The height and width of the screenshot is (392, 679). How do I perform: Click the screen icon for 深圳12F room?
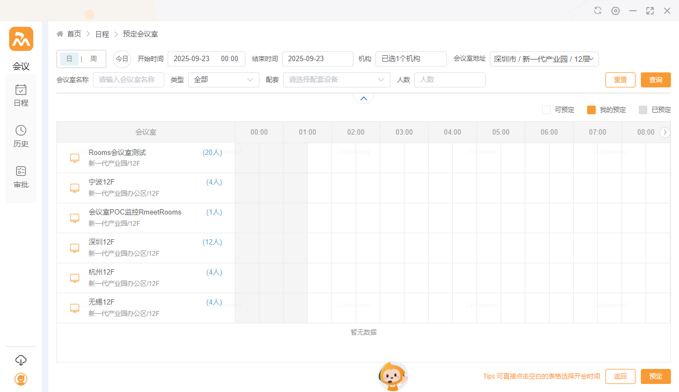(x=75, y=248)
